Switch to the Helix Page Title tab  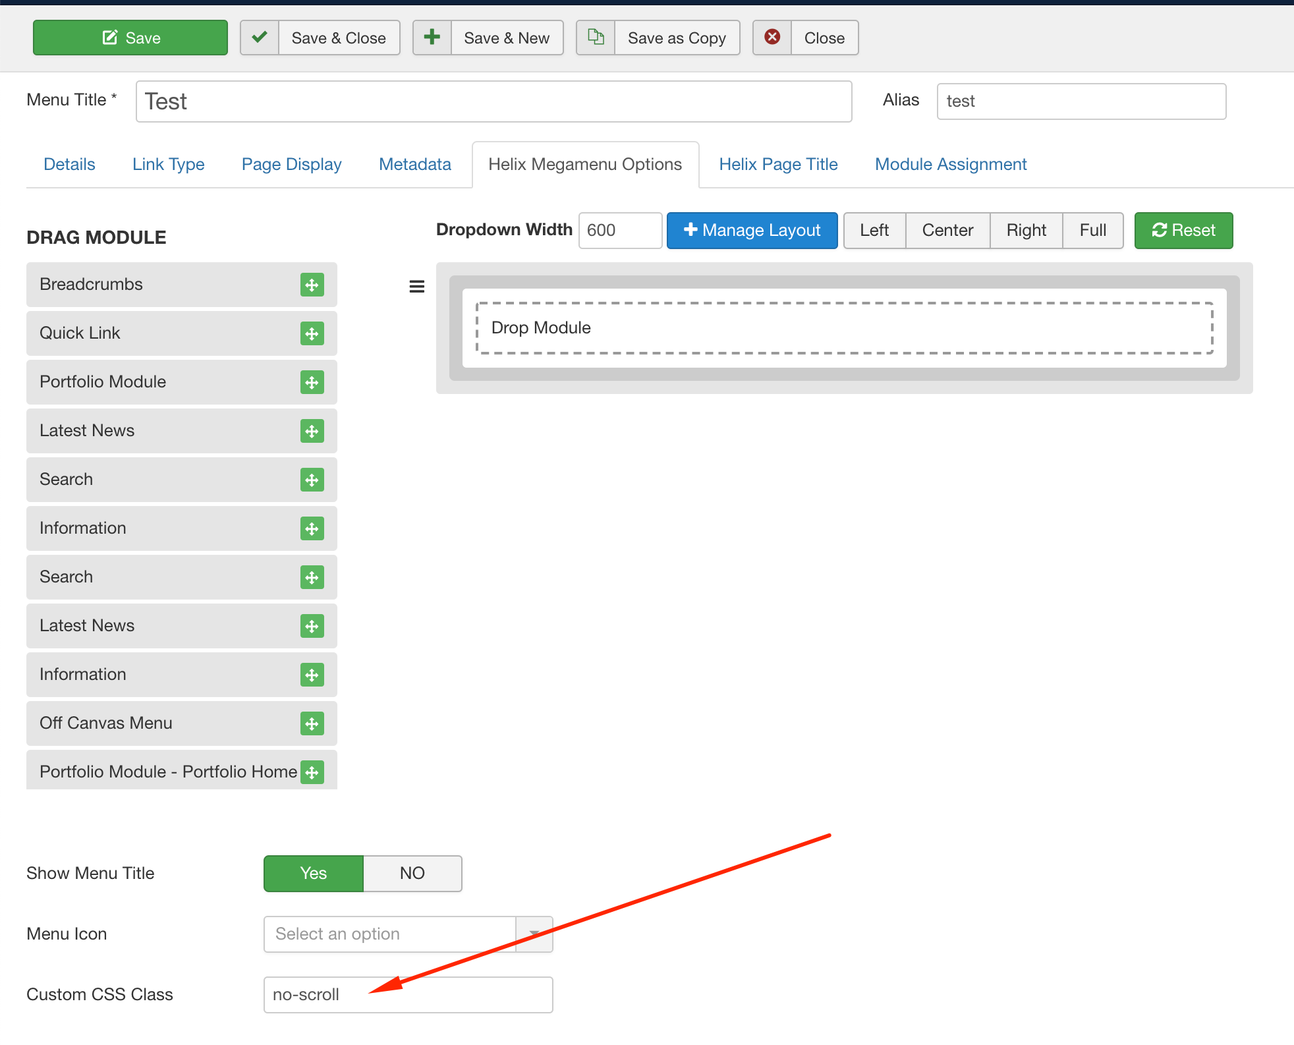click(x=778, y=164)
